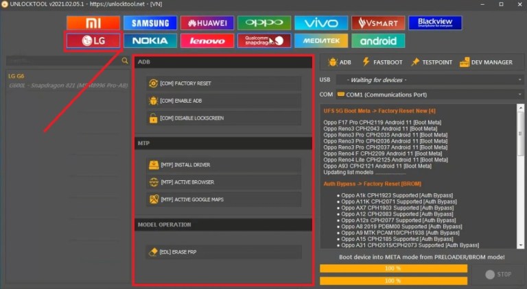Run [COM] Factory Reset
Image resolution: width=527 pixels, height=289 pixels.
click(x=224, y=83)
